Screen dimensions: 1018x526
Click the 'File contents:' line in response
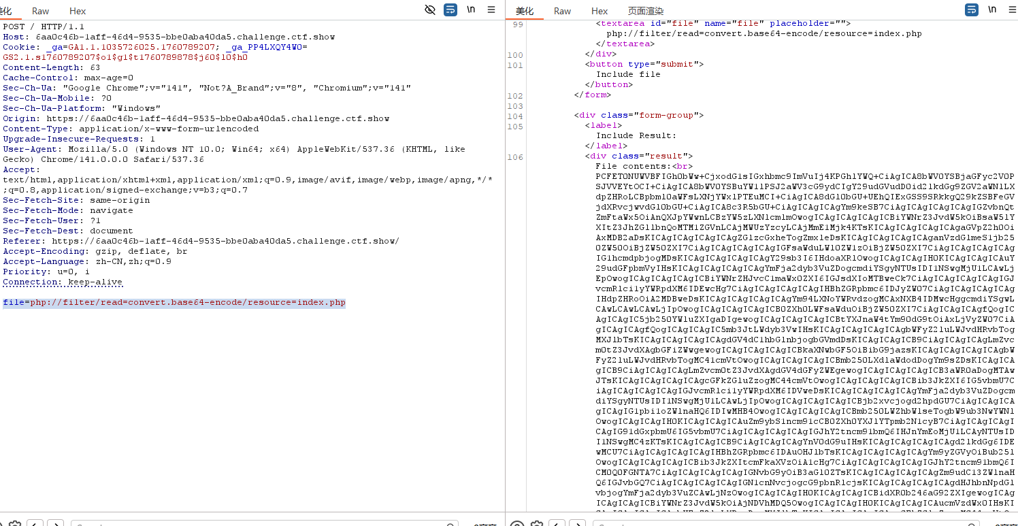pyautogui.click(x=644, y=166)
